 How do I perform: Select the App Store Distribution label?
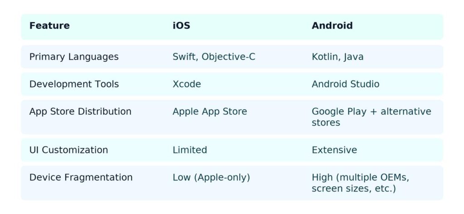[80, 112]
